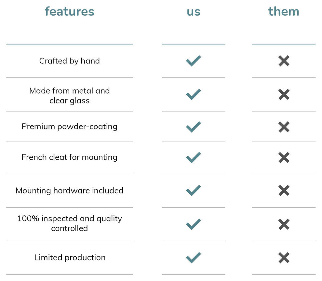Viewport: 322px width, 281px height.
Task: Click the 'Mounting hardware included' text
Action: (x=69, y=191)
